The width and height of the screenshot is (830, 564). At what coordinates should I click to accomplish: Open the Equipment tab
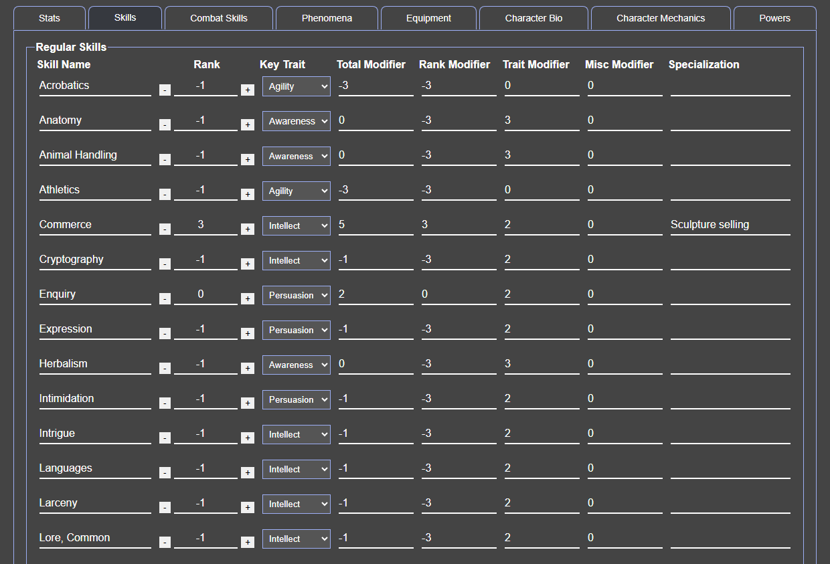[428, 18]
